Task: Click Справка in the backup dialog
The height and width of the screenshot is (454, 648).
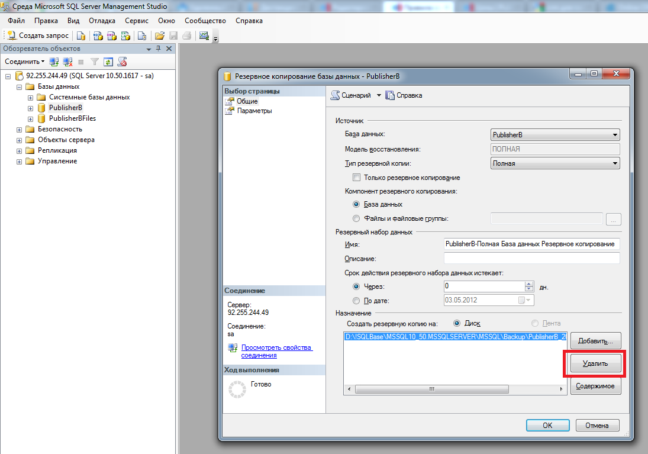Action: pos(404,95)
